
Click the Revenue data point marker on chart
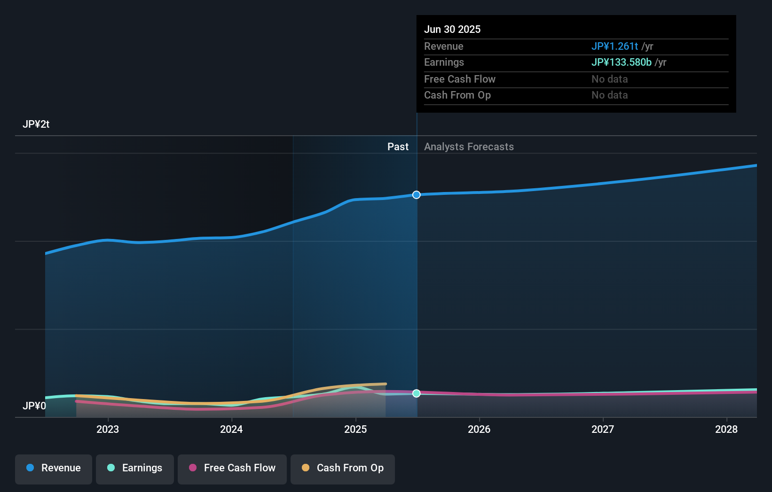[416, 194]
